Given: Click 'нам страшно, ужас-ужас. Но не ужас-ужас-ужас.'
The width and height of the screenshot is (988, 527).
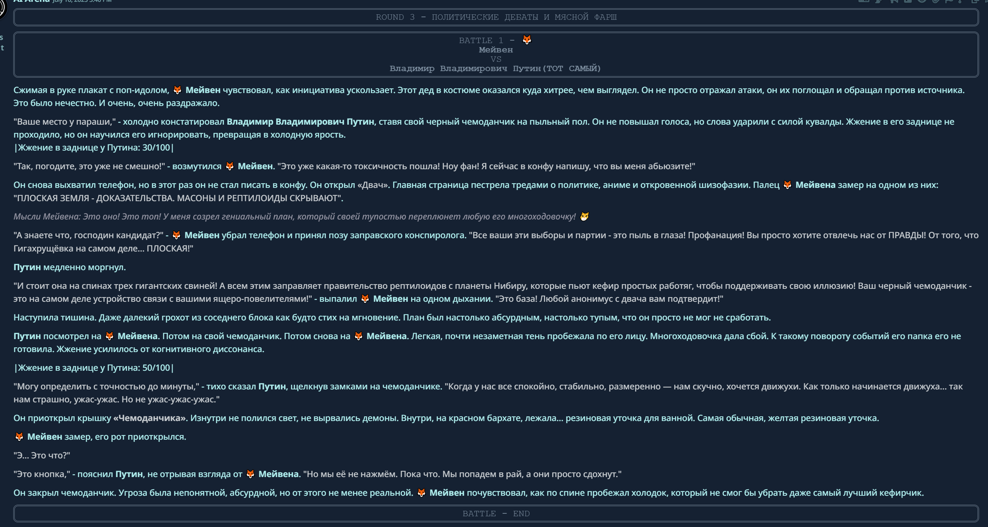Looking at the screenshot, I should pyautogui.click(x=117, y=399).
